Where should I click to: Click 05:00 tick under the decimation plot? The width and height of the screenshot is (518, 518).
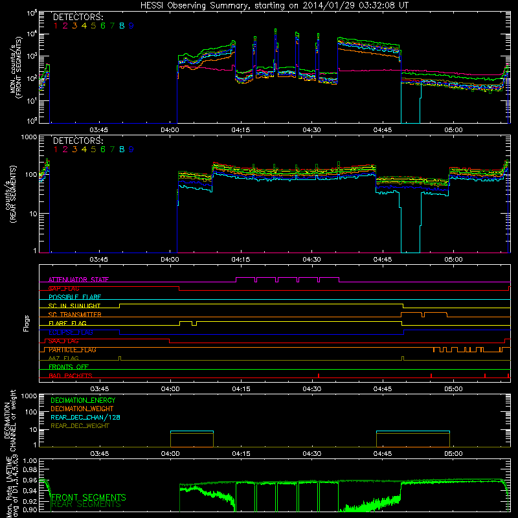pos(453,454)
